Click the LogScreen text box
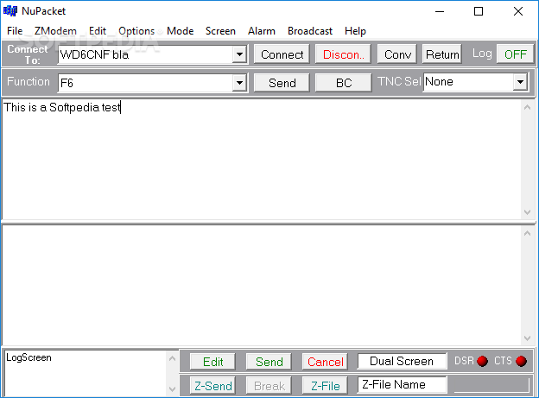 click(x=86, y=373)
